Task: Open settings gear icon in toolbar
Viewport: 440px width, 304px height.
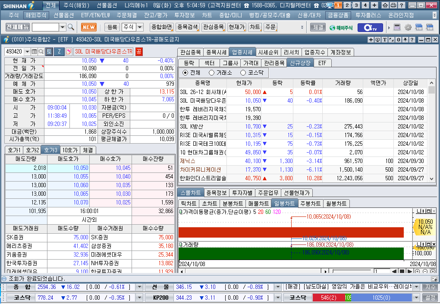Action: click(x=408, y=27)
